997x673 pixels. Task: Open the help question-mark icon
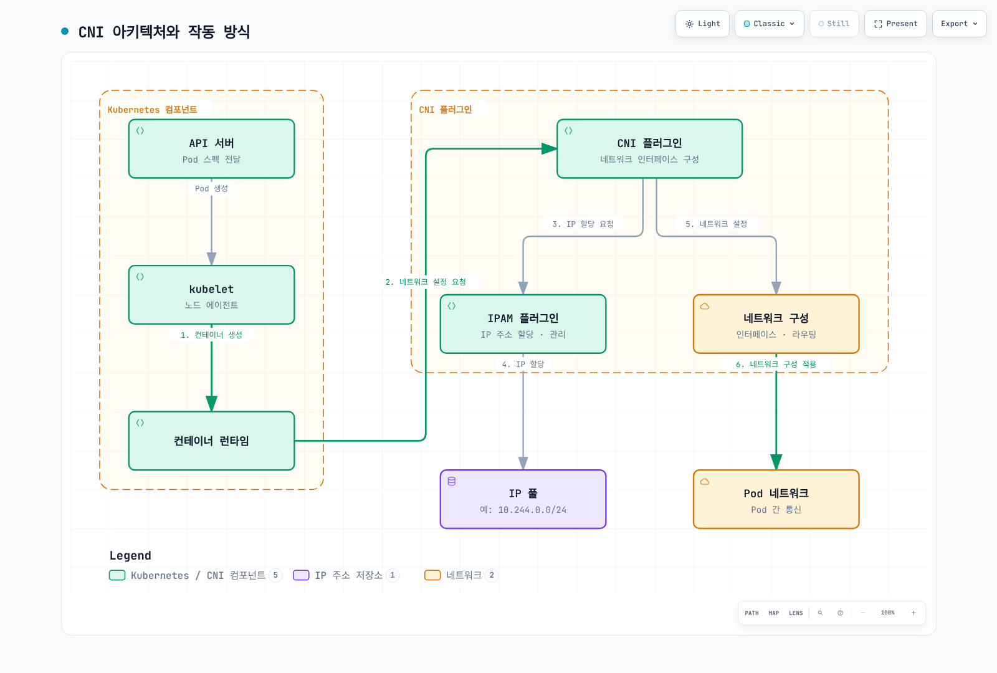[840, 613]
